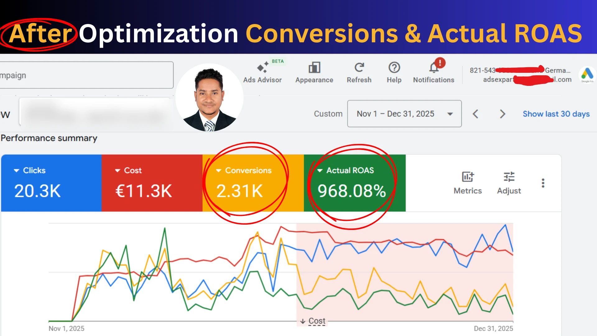This screenshot has width=597, height=336.
Task: Click the circular profile photo
Action: [209, 98]
